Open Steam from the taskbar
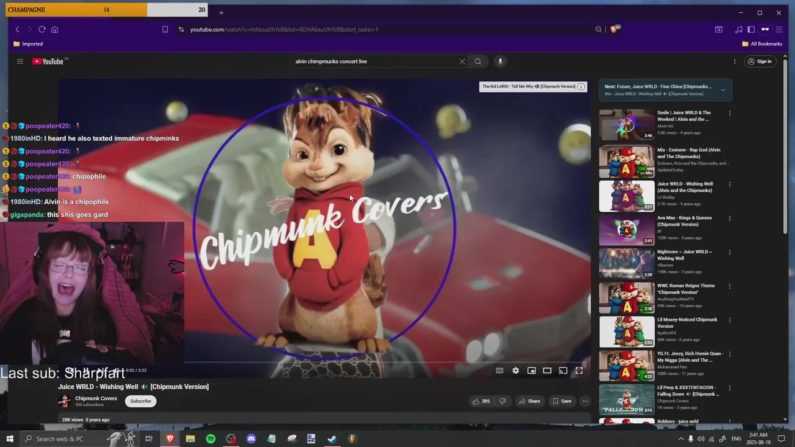 pyautogui.click(x=332, y=439)
